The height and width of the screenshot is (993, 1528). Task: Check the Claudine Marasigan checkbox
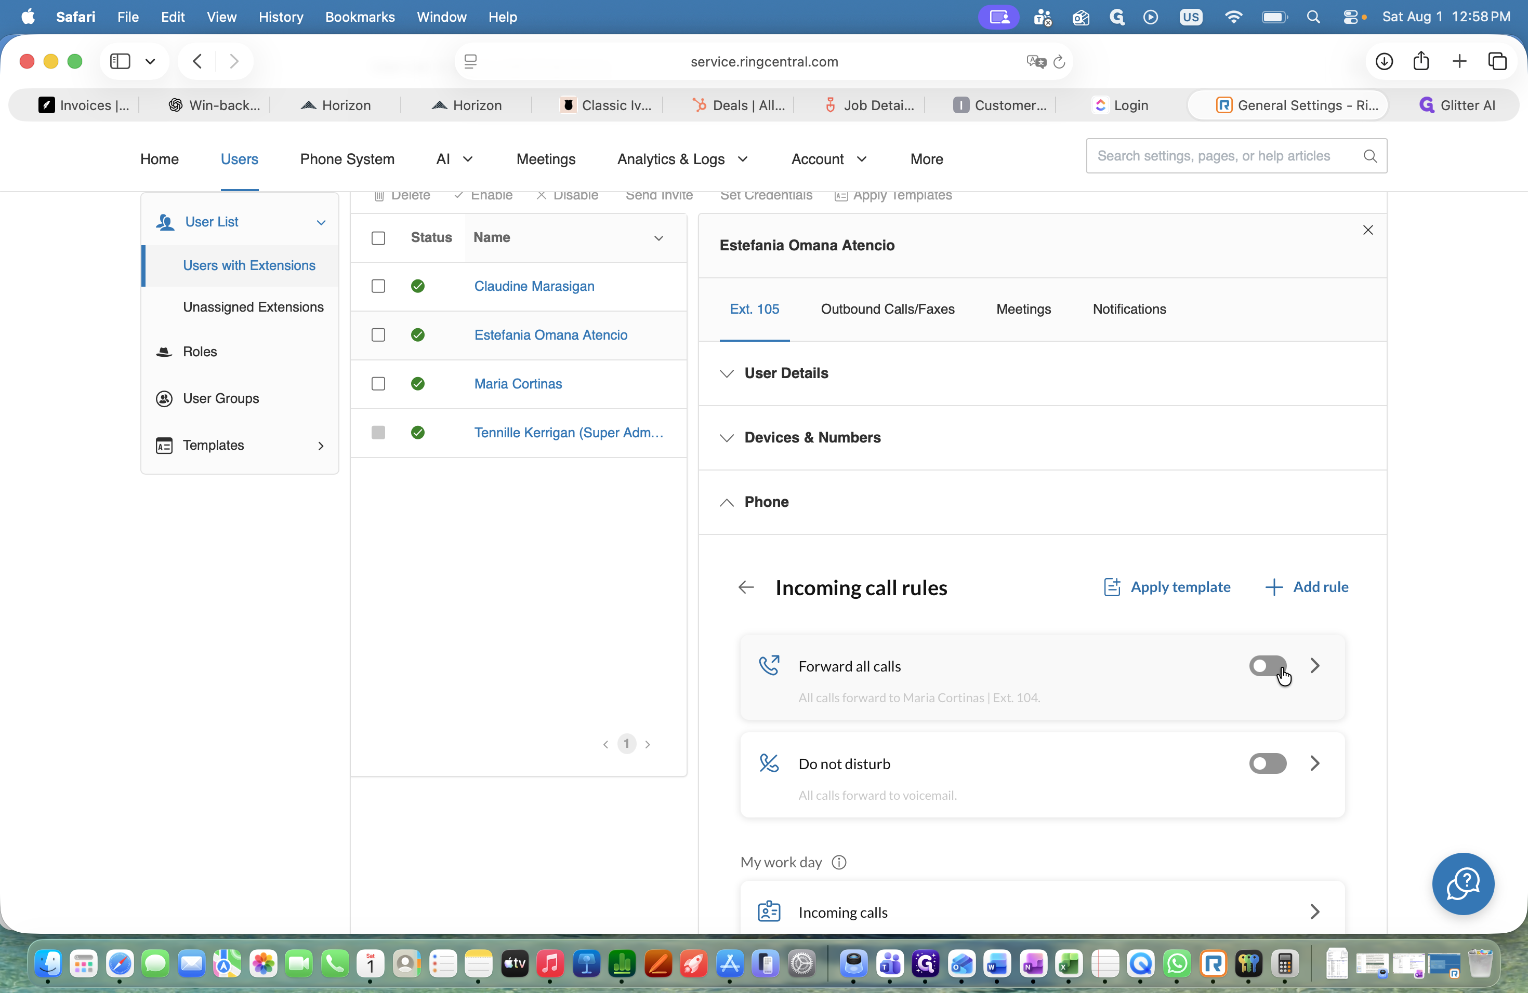click(378, 286)
